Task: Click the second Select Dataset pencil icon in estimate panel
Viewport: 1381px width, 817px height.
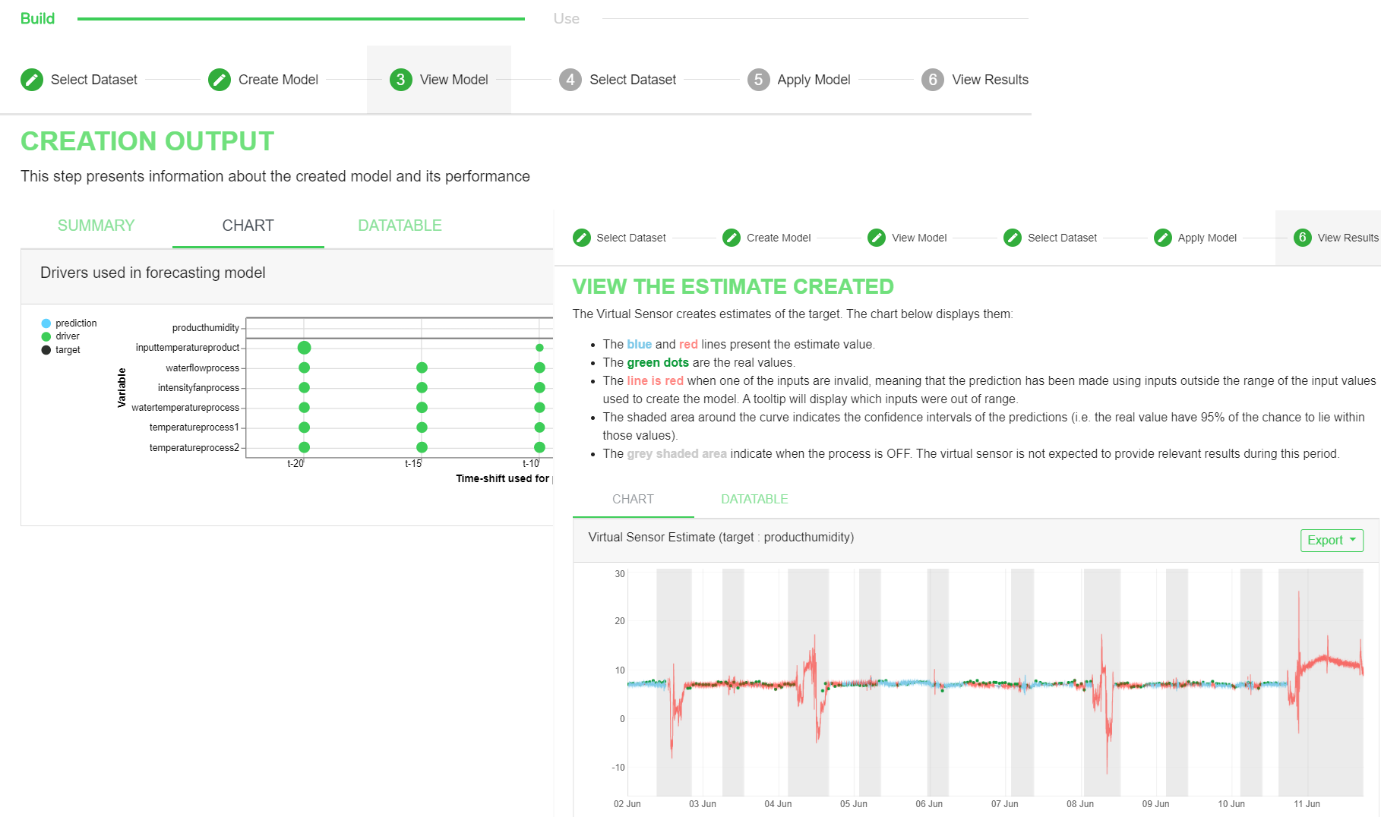Action: tap(1013, 238)
